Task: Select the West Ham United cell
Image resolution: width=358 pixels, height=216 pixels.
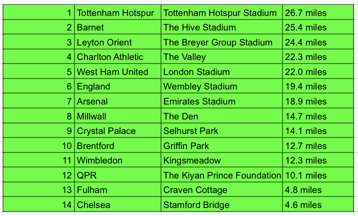Action: [117, 71]
